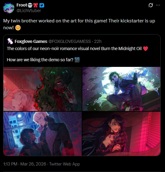This screenshot has height=172, width=165.
Task: Open the green-haired vampire artwork thumbnail
Action: [x=42, y=89]
